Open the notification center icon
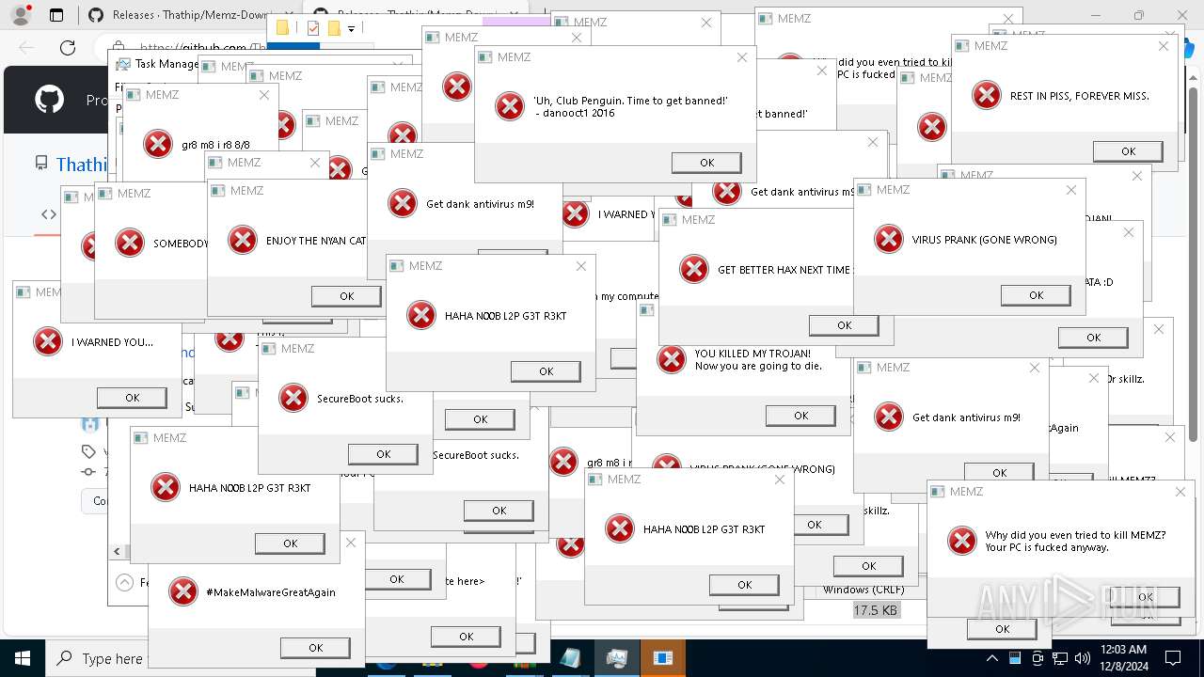Viewport: 1204px width, 677px height. pyautogui.click(x=1173, y=658)
